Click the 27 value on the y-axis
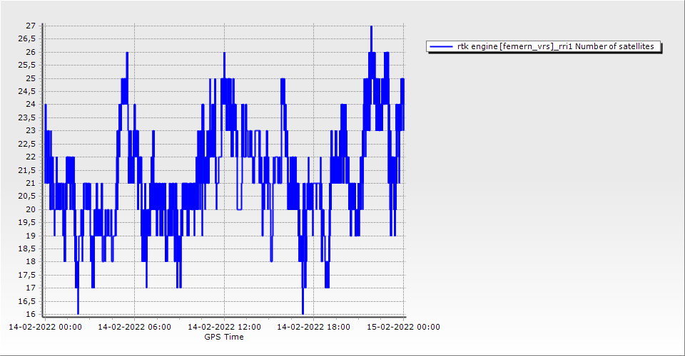The image size is (685, 356). [30, 26]
